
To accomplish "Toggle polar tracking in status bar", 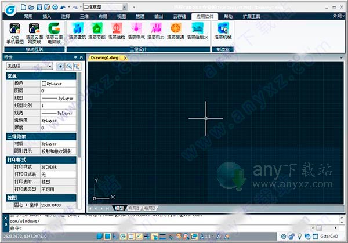I will (x=123, y=237).
